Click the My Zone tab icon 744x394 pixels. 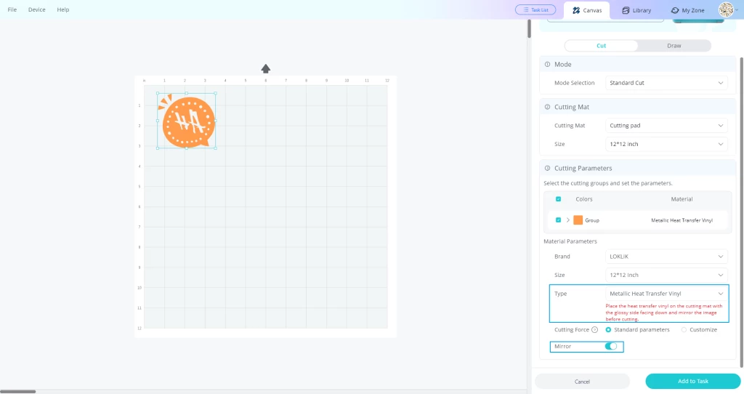click(x=675, y=10)
